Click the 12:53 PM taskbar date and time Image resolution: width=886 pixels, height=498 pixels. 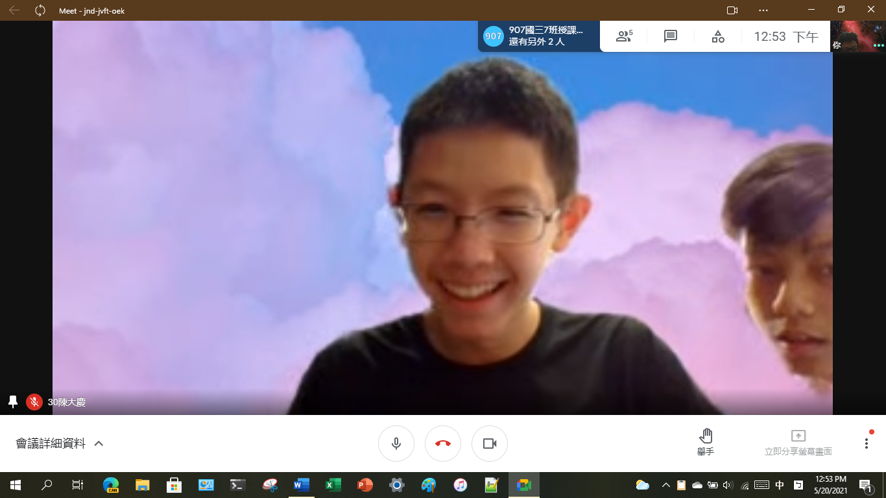pos(830,485)
